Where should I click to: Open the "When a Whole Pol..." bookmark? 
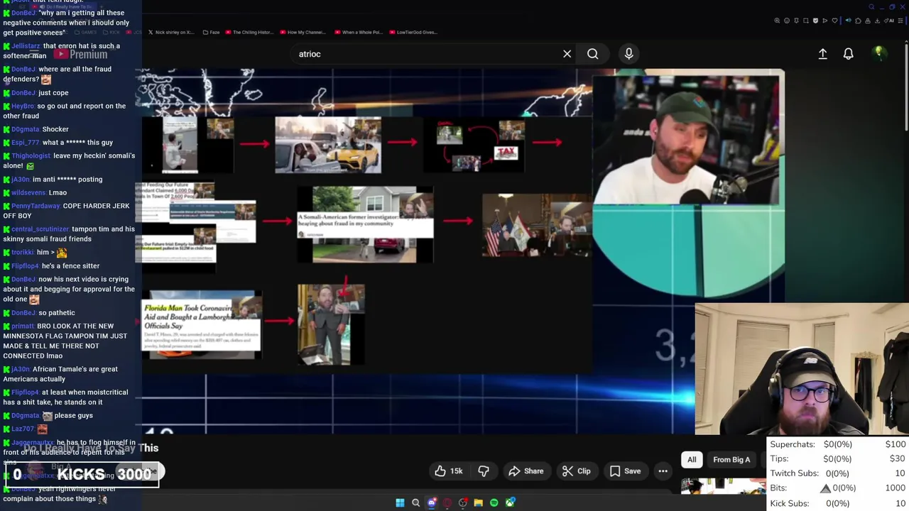pos(359,32)
